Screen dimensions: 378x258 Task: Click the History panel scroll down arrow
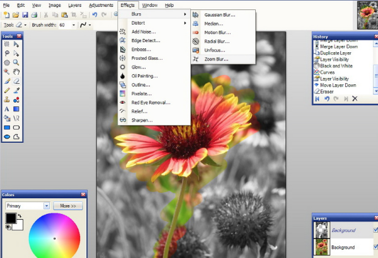(376, 91)
